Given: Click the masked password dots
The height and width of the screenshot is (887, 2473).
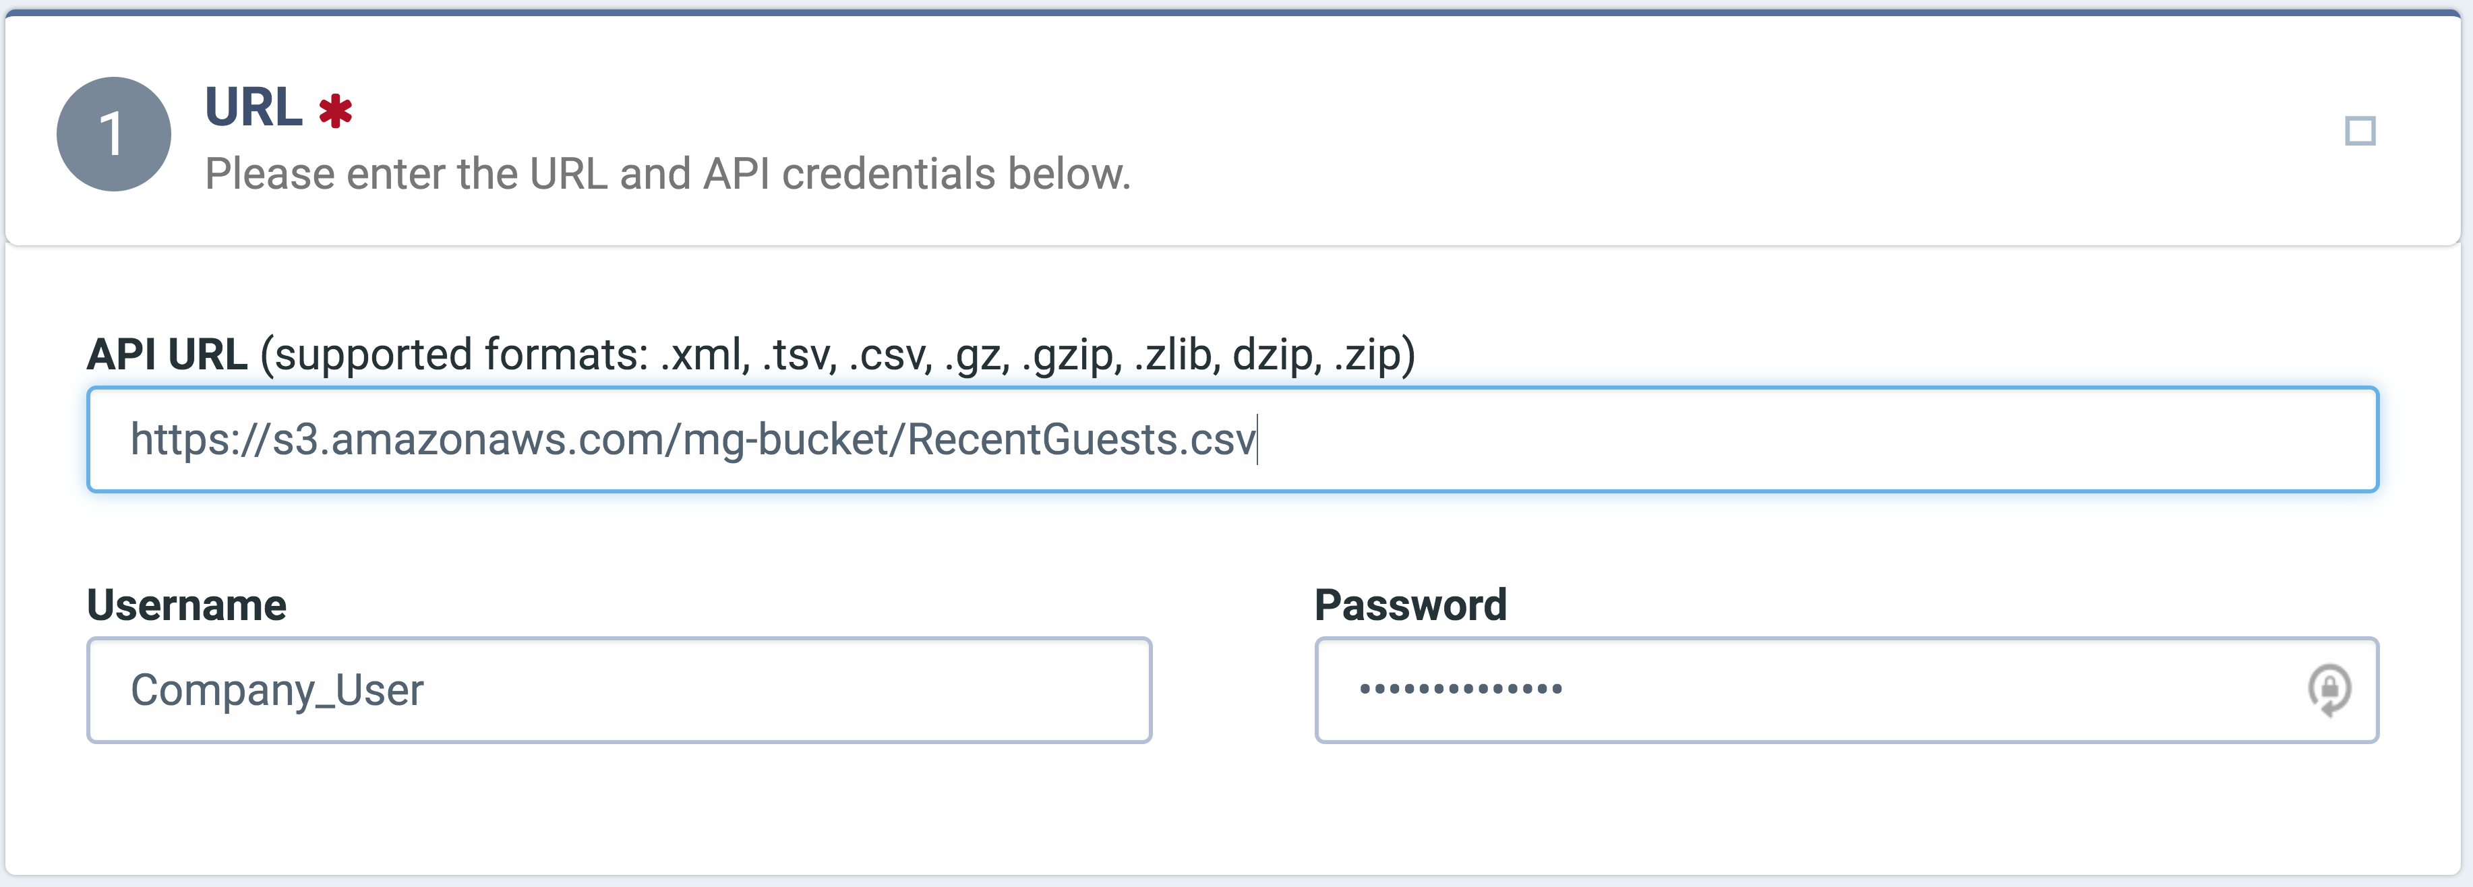Looking at the screenshot, I should 1460,688.
